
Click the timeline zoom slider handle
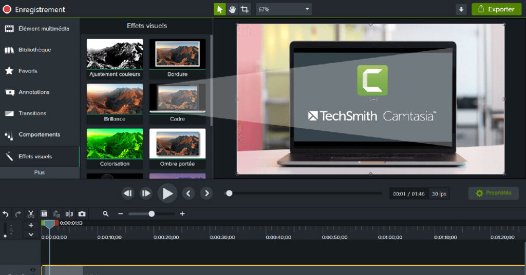152,214
